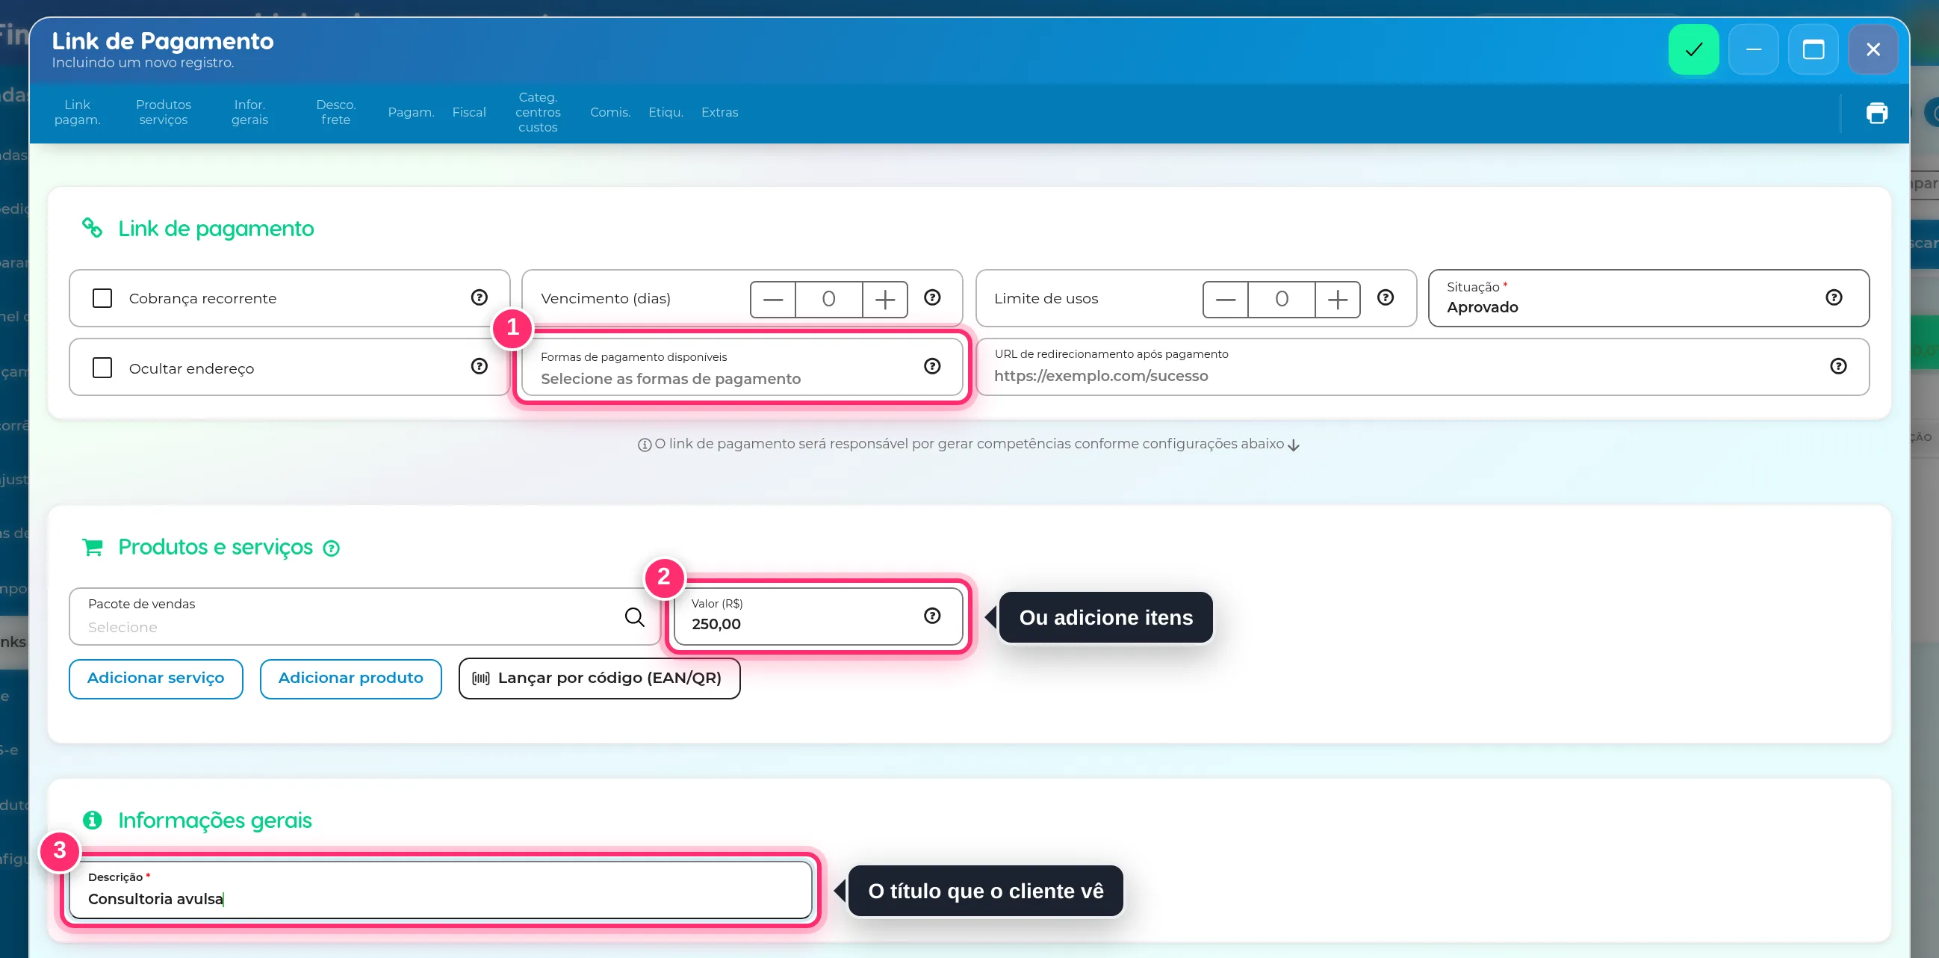Enable the Cobrança recorrente checkbox

point(102,298)
